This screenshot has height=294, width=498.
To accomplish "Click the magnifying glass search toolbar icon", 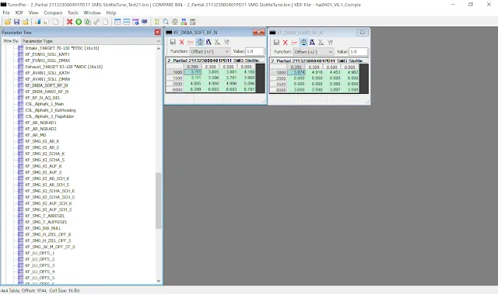I will pyautogui.click(x=166, y=22).
